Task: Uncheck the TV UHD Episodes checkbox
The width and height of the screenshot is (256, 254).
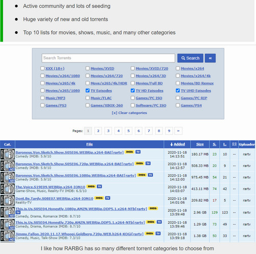Action: [178, 91]
